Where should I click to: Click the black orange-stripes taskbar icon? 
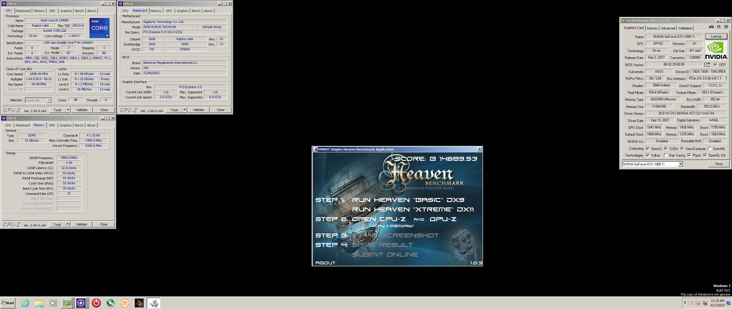pos(139,303)
